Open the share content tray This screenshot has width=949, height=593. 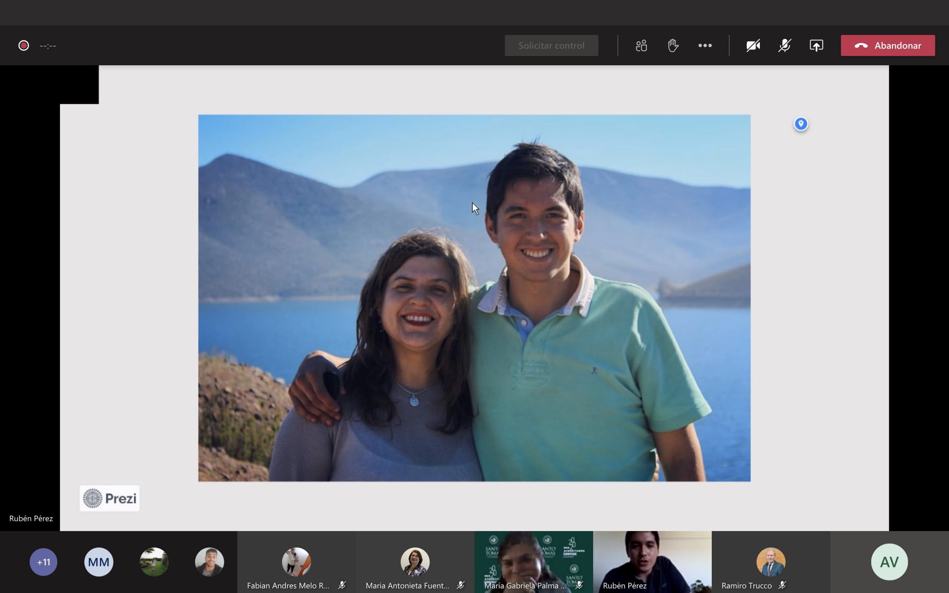click(816, 46)
